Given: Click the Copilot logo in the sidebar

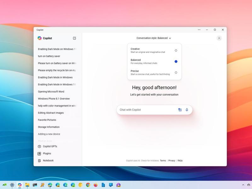Looking at the screenshot, I should (x=40, y=38).
